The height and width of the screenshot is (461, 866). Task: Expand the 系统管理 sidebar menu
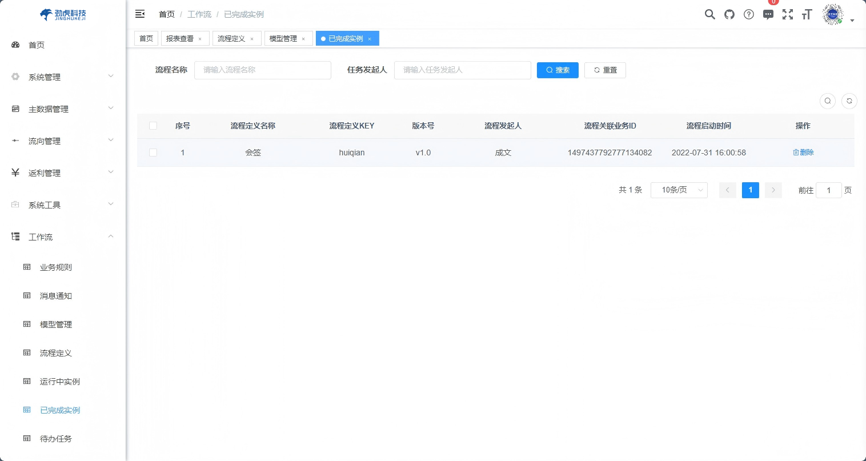[x=63, y=77]
